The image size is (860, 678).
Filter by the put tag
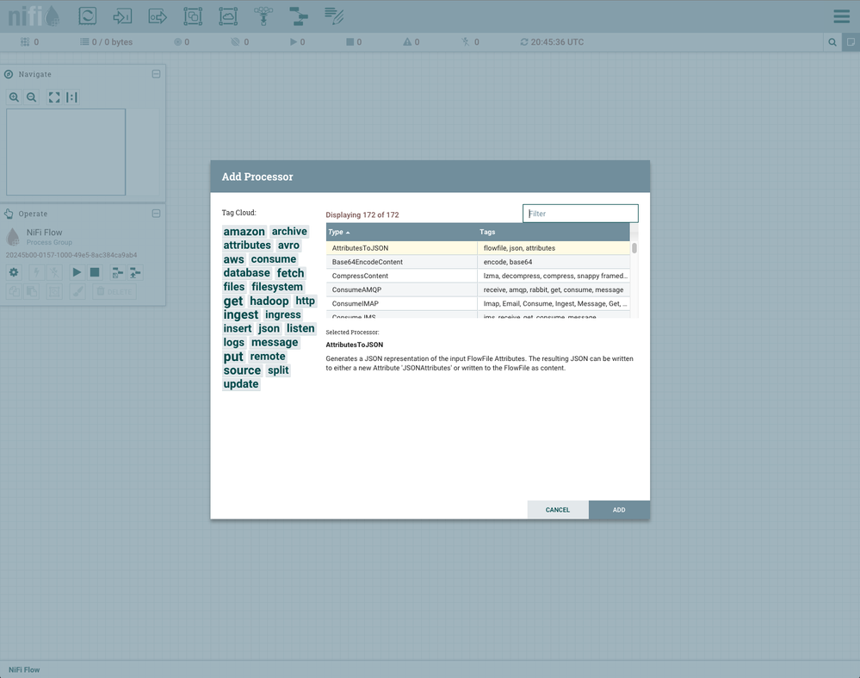pos(233,357)
